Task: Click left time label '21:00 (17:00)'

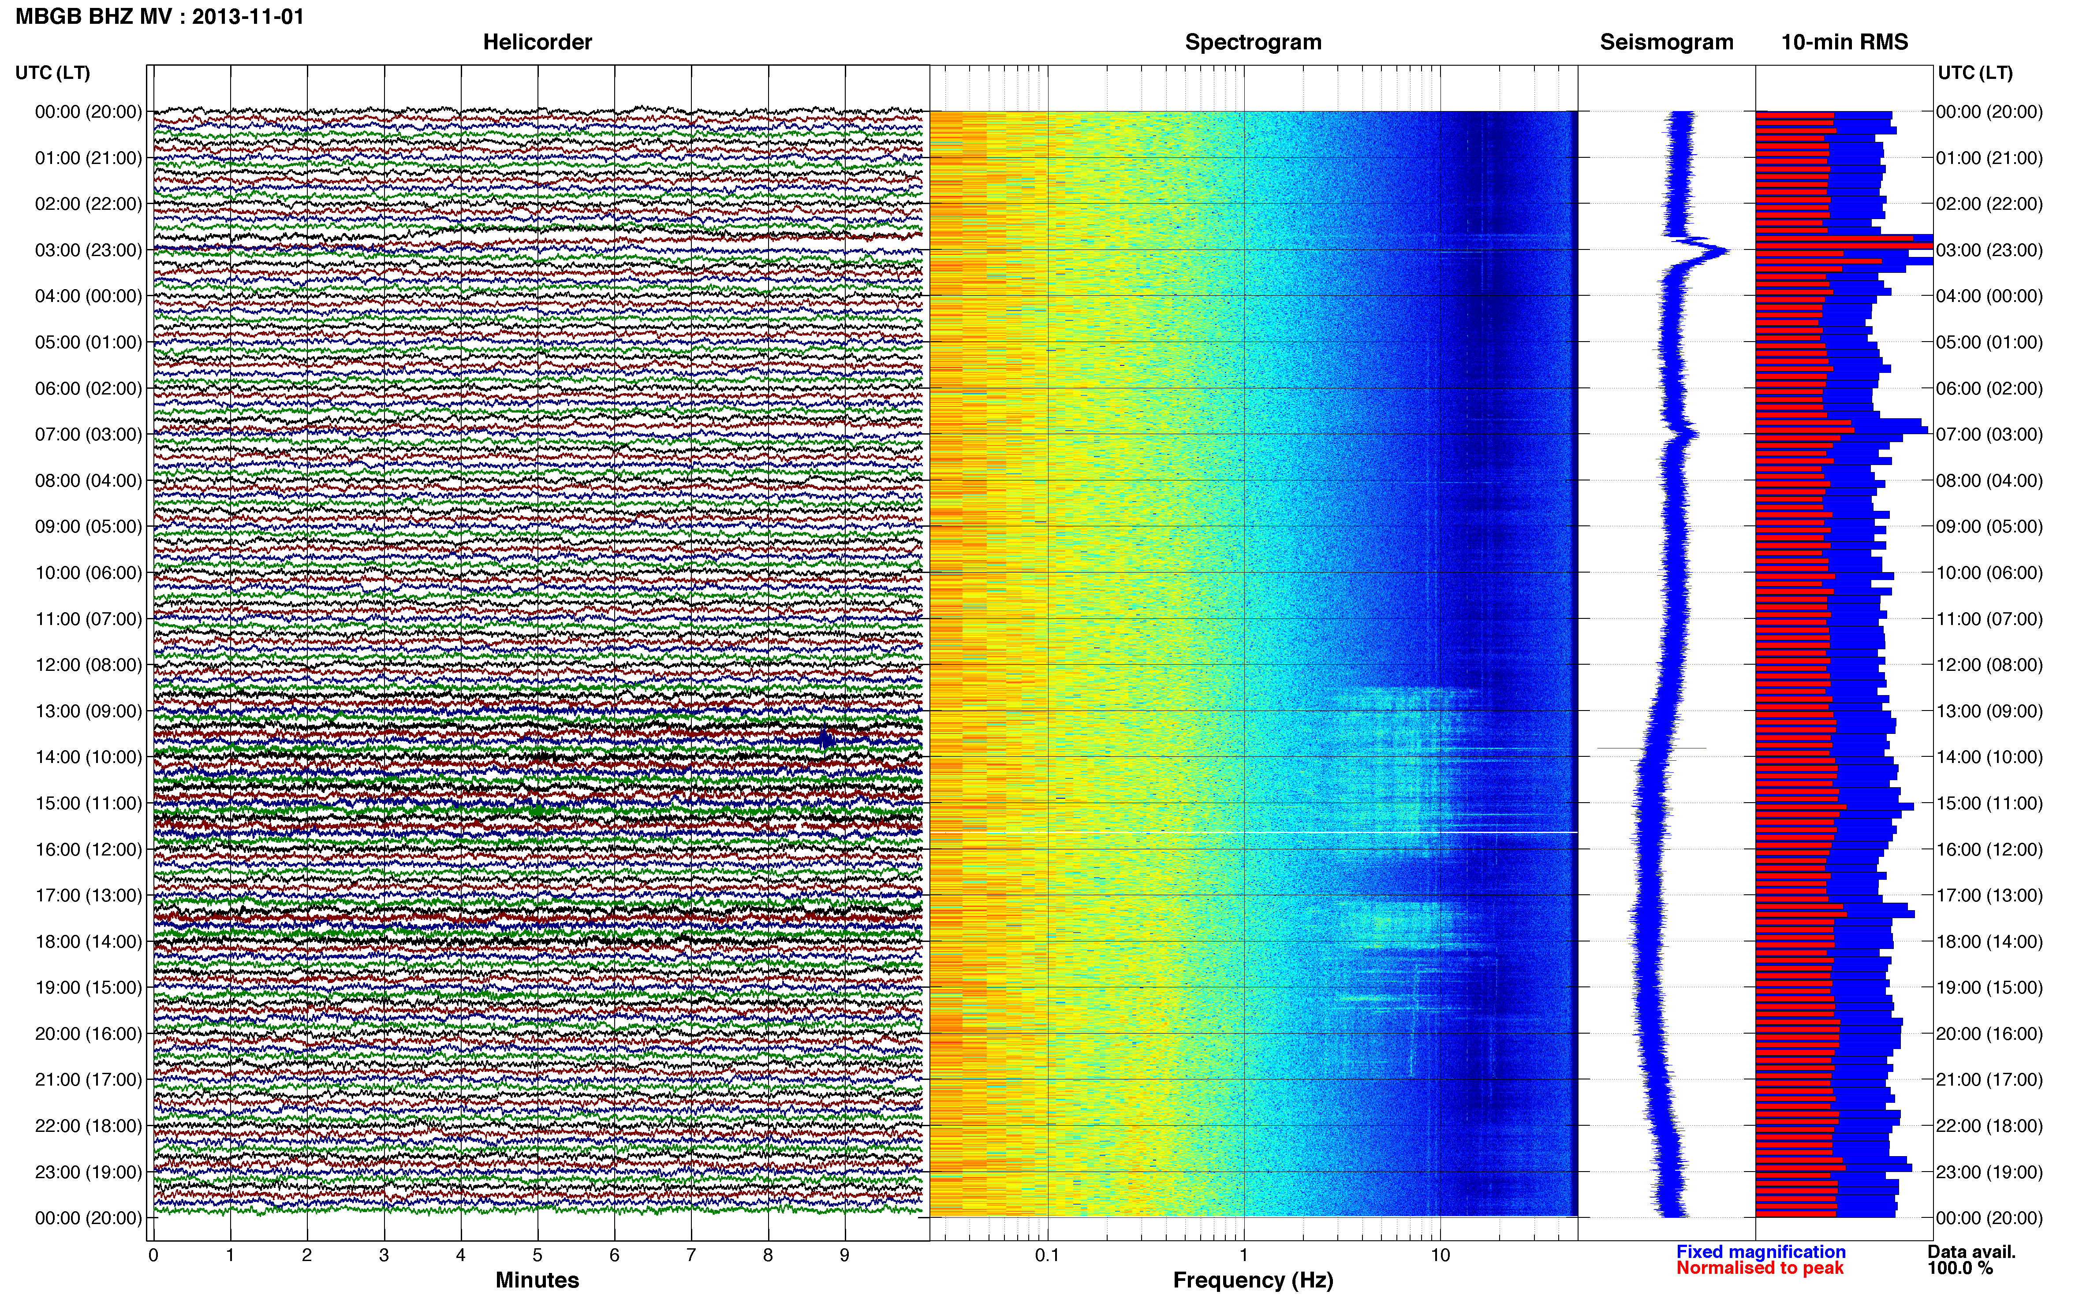Action: [x=88, y=1079]
